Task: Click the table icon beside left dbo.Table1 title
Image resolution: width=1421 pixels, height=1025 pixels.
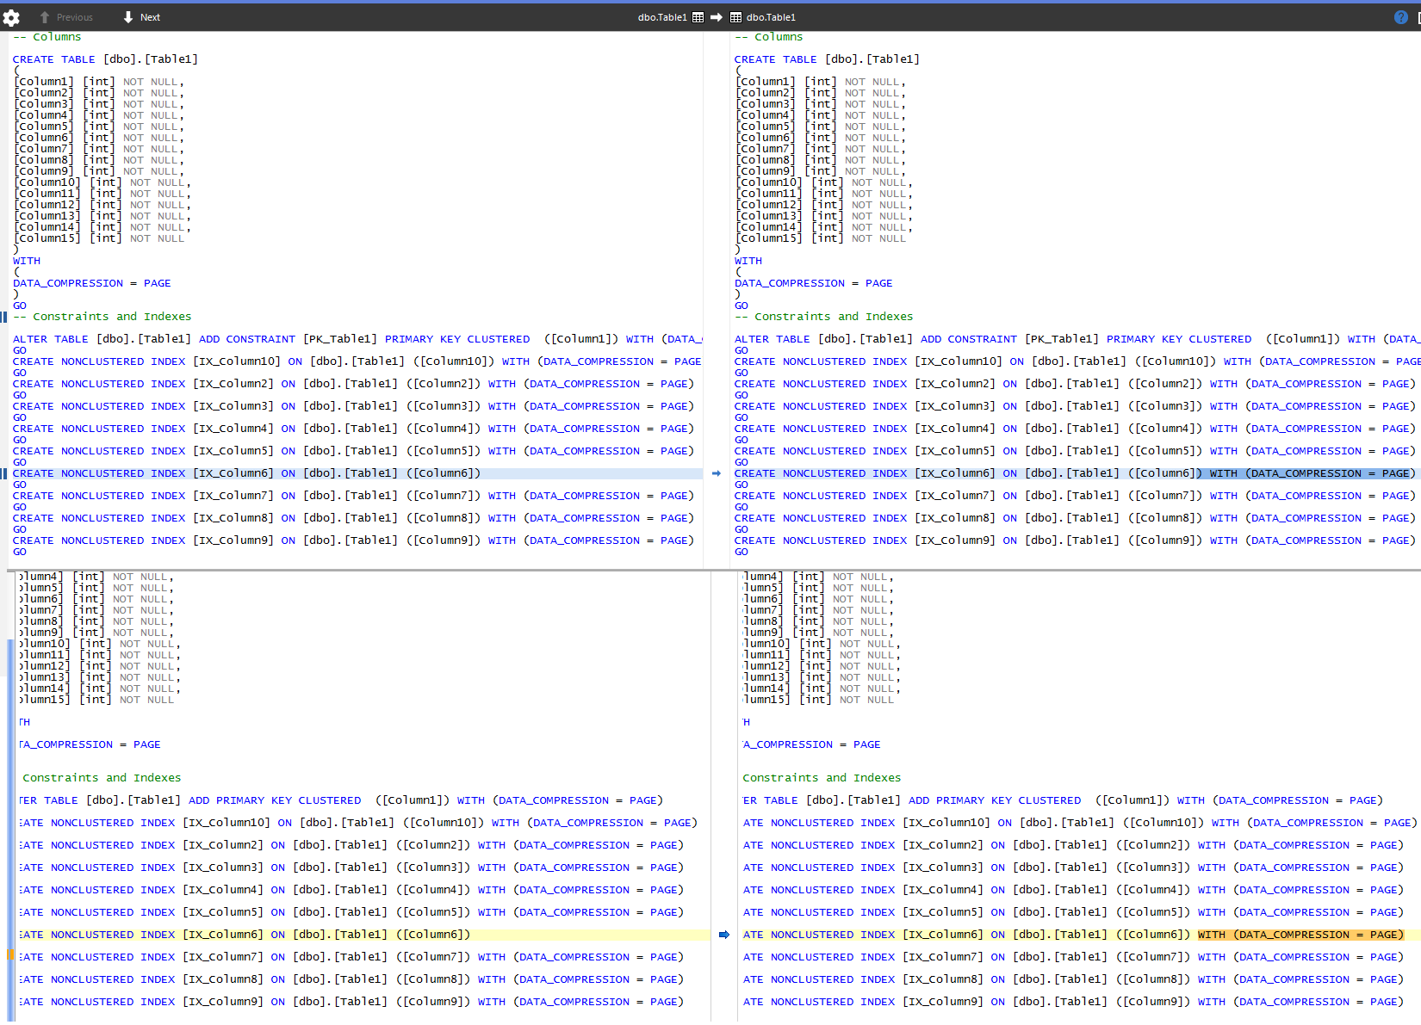Action: (698, 17)
